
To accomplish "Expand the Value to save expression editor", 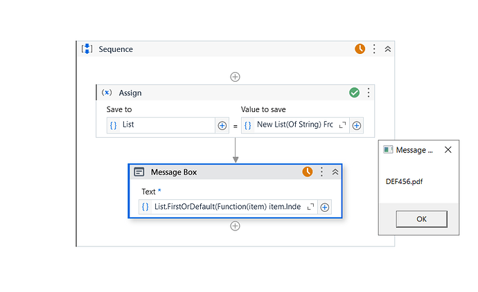I will (342, 125).
